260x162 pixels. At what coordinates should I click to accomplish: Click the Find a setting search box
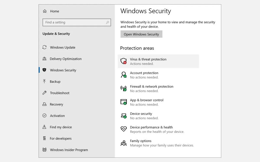[77, 22]
